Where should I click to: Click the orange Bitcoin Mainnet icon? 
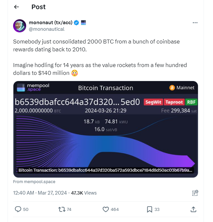(x=172, y=88)
